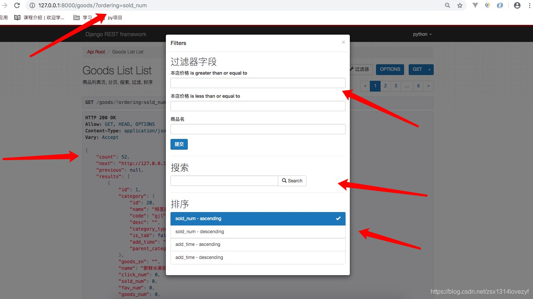Viewport: 533px width, 299px height.
Task: Select add_time - ascending ordering
Action: [258, 244]
